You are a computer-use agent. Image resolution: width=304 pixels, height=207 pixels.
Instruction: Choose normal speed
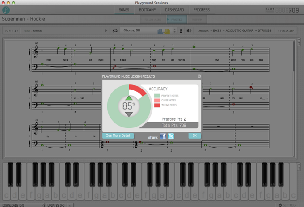(x=38, y=31)
